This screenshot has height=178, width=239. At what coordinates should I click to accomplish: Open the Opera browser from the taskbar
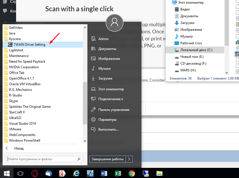pyautogui.click(x=35, y=173)
